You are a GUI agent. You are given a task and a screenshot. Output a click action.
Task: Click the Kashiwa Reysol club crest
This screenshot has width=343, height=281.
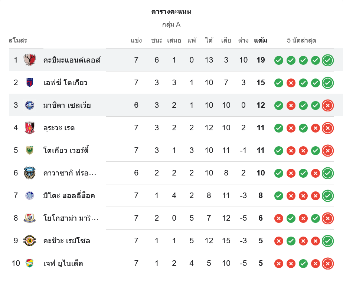[x=30, y=241]
